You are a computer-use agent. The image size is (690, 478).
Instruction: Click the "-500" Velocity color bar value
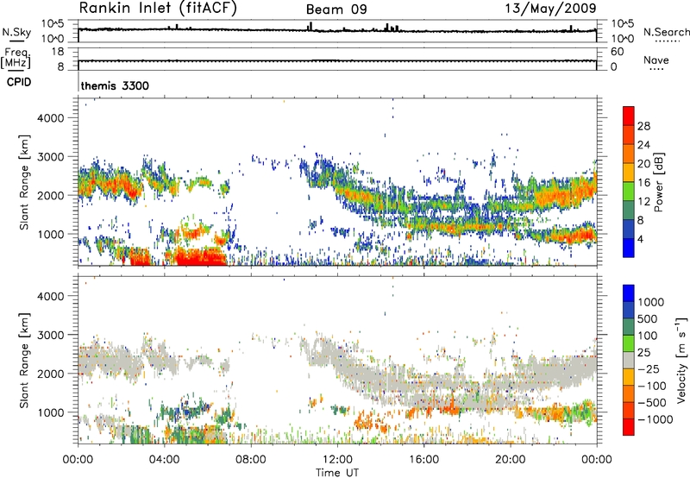pos(652,402)
